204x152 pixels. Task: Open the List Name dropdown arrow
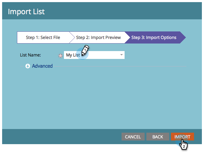121,55
